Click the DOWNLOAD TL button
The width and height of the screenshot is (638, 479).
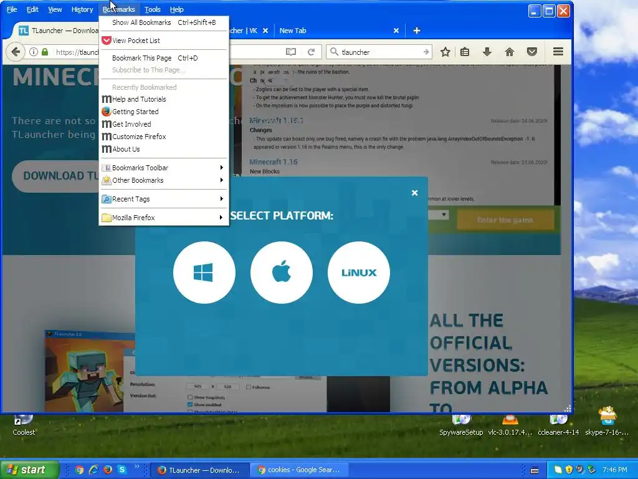[55, 175]
